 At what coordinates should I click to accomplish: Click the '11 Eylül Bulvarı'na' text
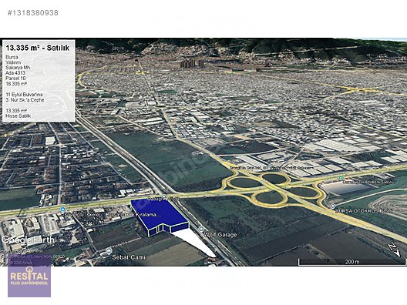point(24,95)
